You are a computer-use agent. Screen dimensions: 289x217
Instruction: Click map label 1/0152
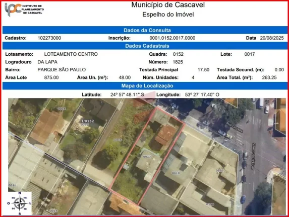[x=88, y=121]
